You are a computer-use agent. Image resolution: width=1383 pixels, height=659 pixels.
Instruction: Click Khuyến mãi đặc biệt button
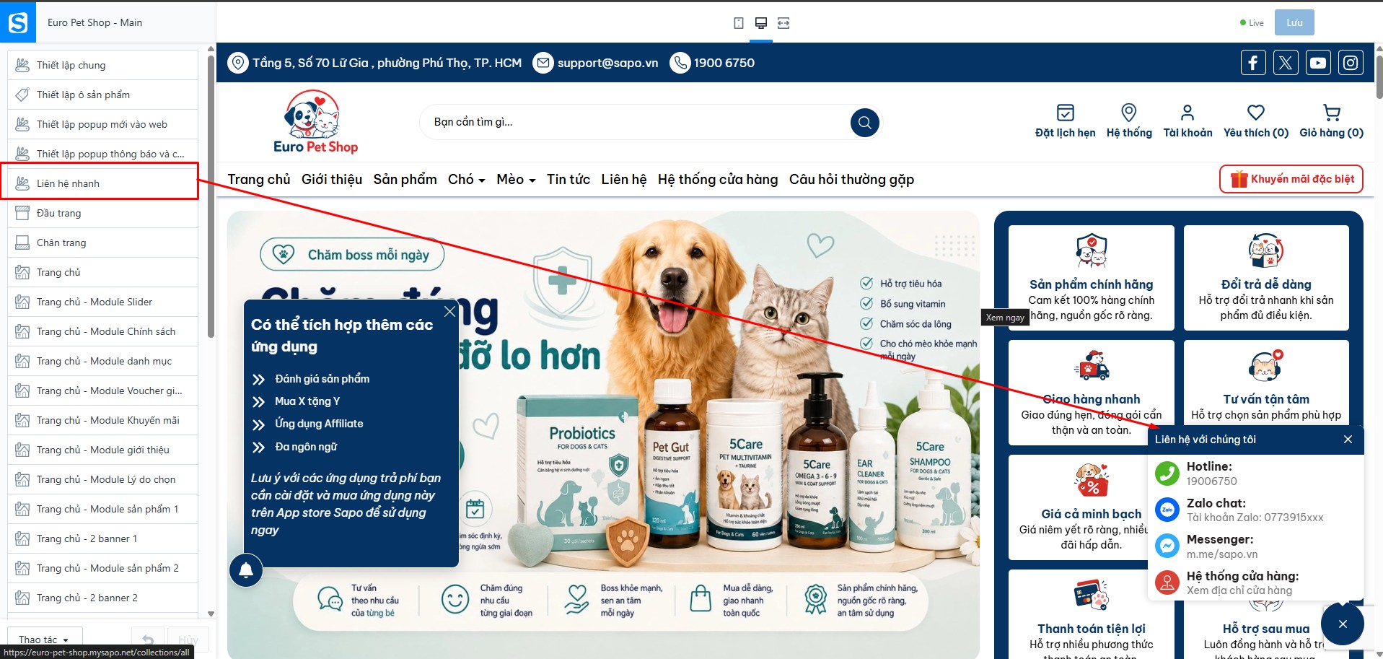coord(1291,179)
